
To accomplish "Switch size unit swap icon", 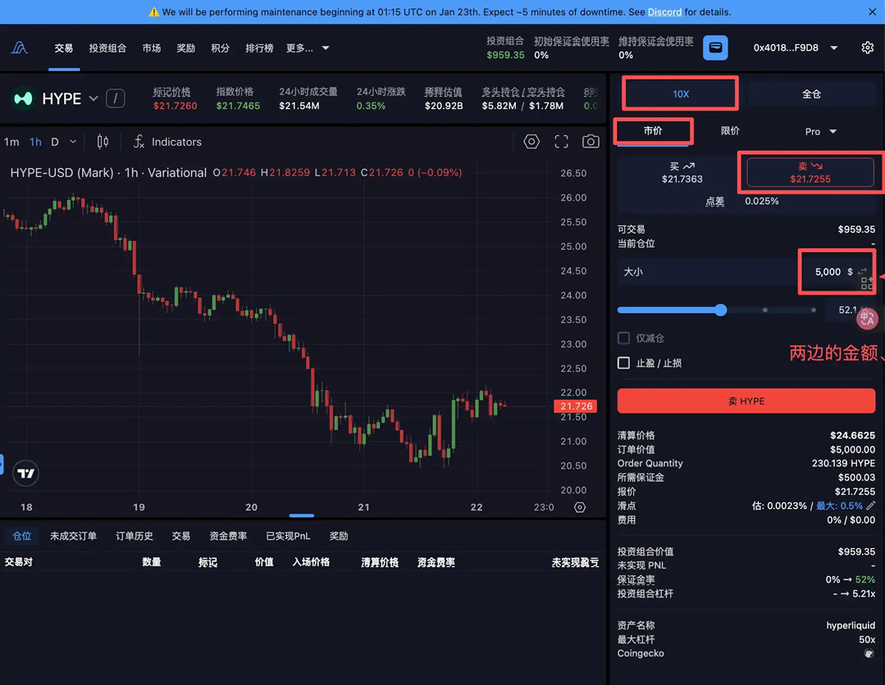I will [x=862, y=272].
